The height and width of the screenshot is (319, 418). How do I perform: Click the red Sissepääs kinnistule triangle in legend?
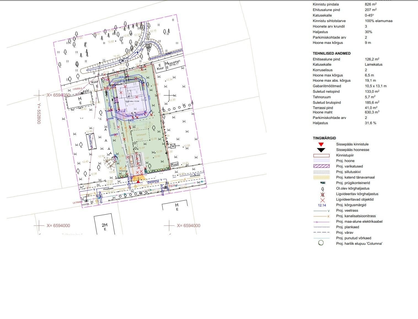coord(321,144)
